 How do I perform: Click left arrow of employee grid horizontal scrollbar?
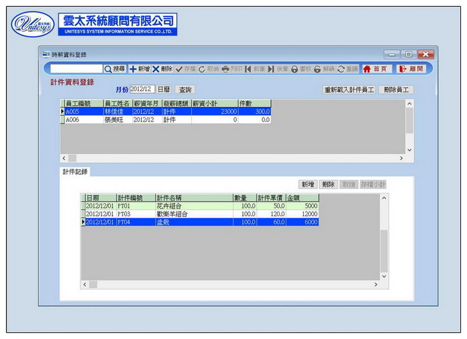click(x=64, y=159)
